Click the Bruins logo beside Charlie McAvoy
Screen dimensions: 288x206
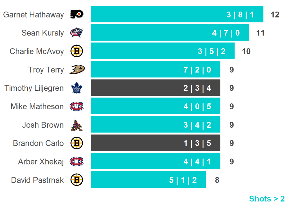(x=76, y=51)
